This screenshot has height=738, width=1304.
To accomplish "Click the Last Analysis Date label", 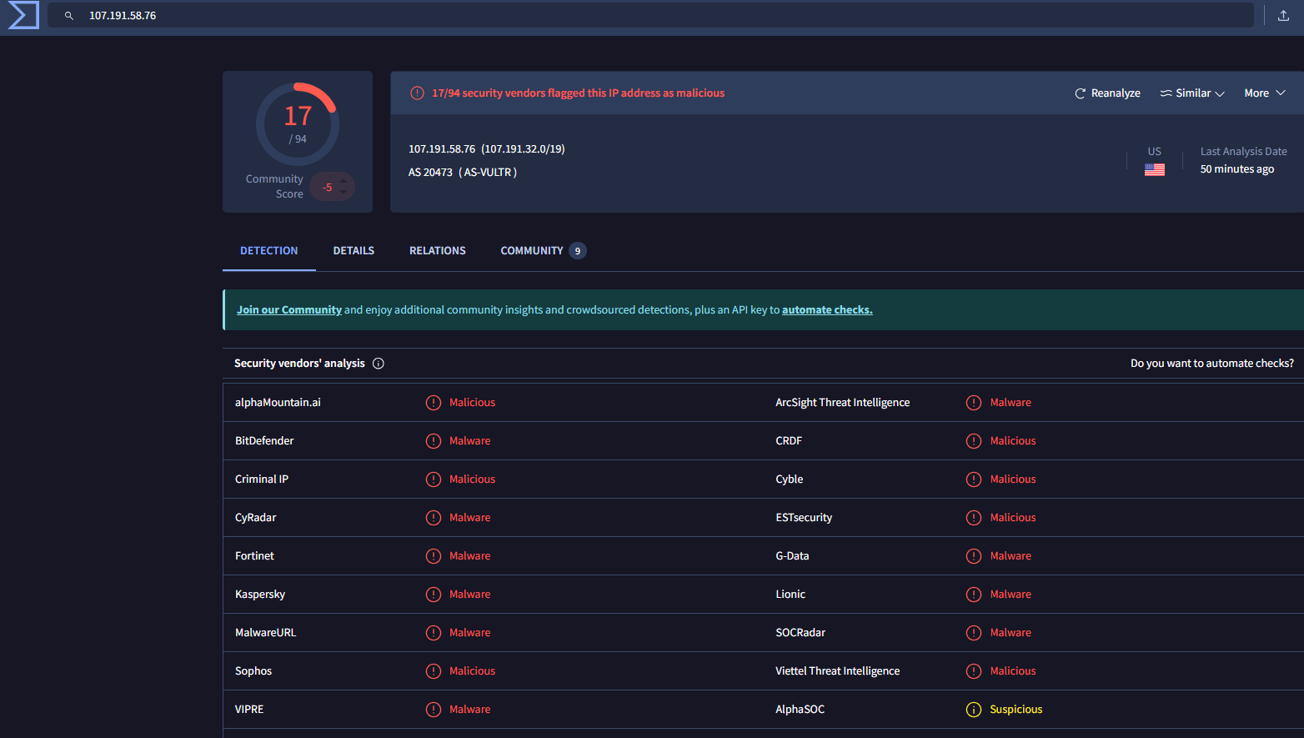I will (x=1244, y=152).
